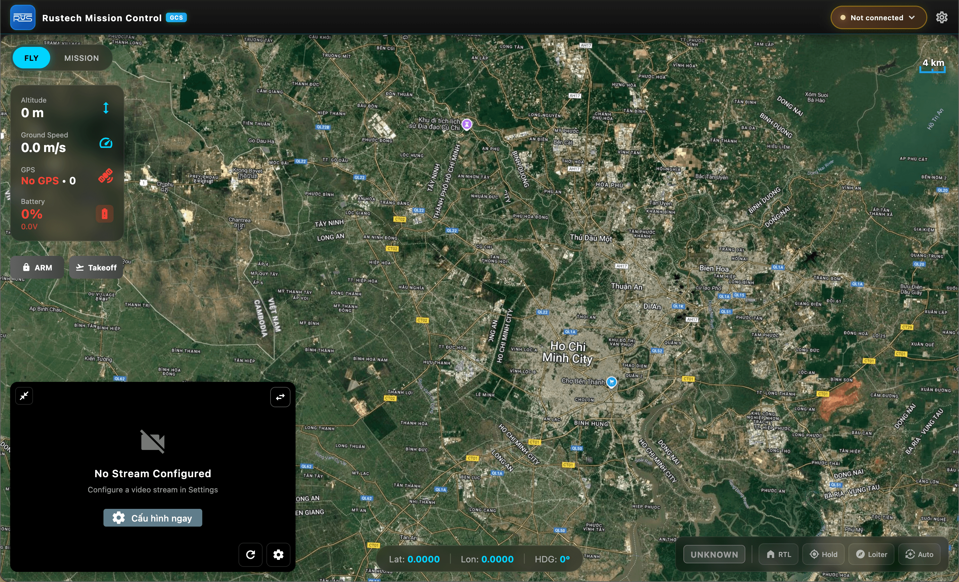Swap video and map views
Viewport: 959px width, 582px height.
click(280, 397)
